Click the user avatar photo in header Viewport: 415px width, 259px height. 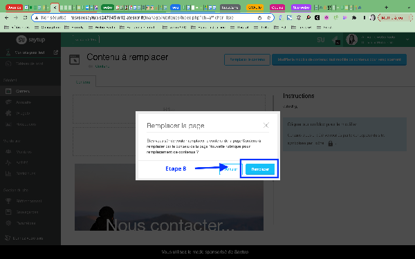click(x=352, y=39)
